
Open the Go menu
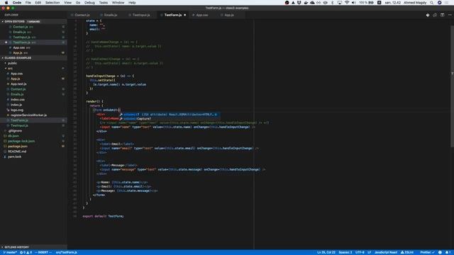point(78,3)
